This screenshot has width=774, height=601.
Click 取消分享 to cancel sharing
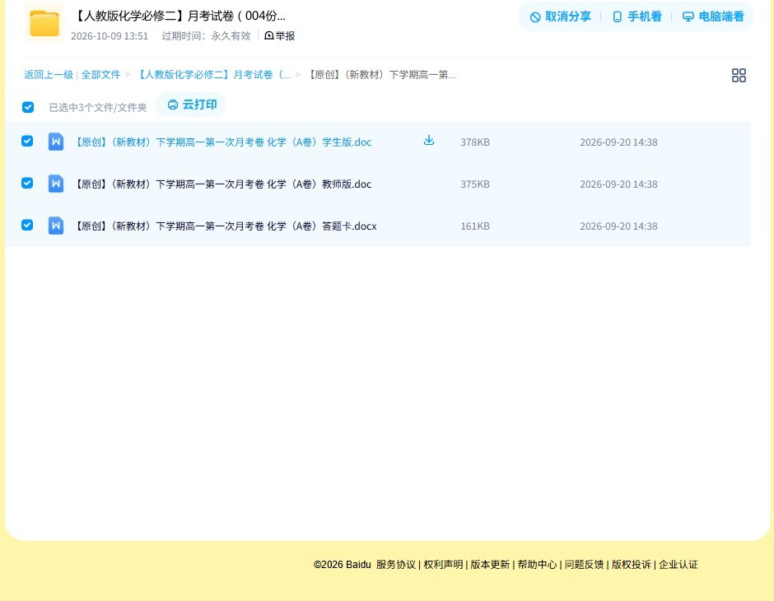[560, 16]
